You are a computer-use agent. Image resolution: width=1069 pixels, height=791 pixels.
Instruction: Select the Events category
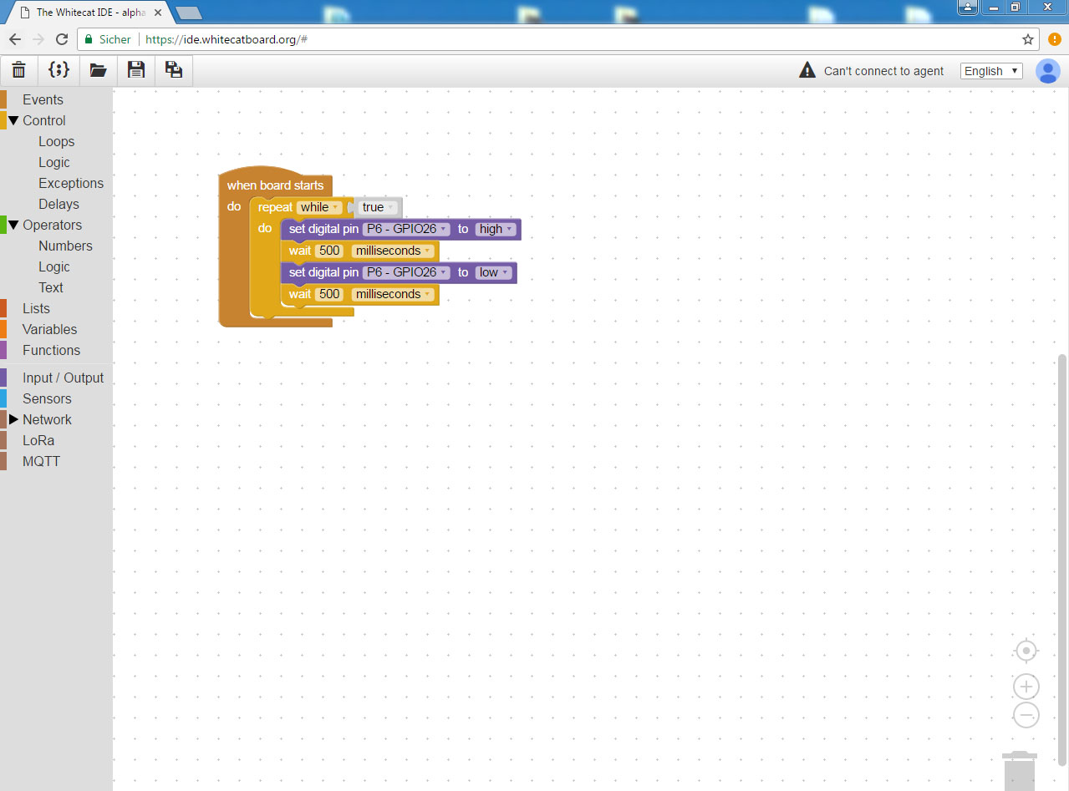coord(43,99)
